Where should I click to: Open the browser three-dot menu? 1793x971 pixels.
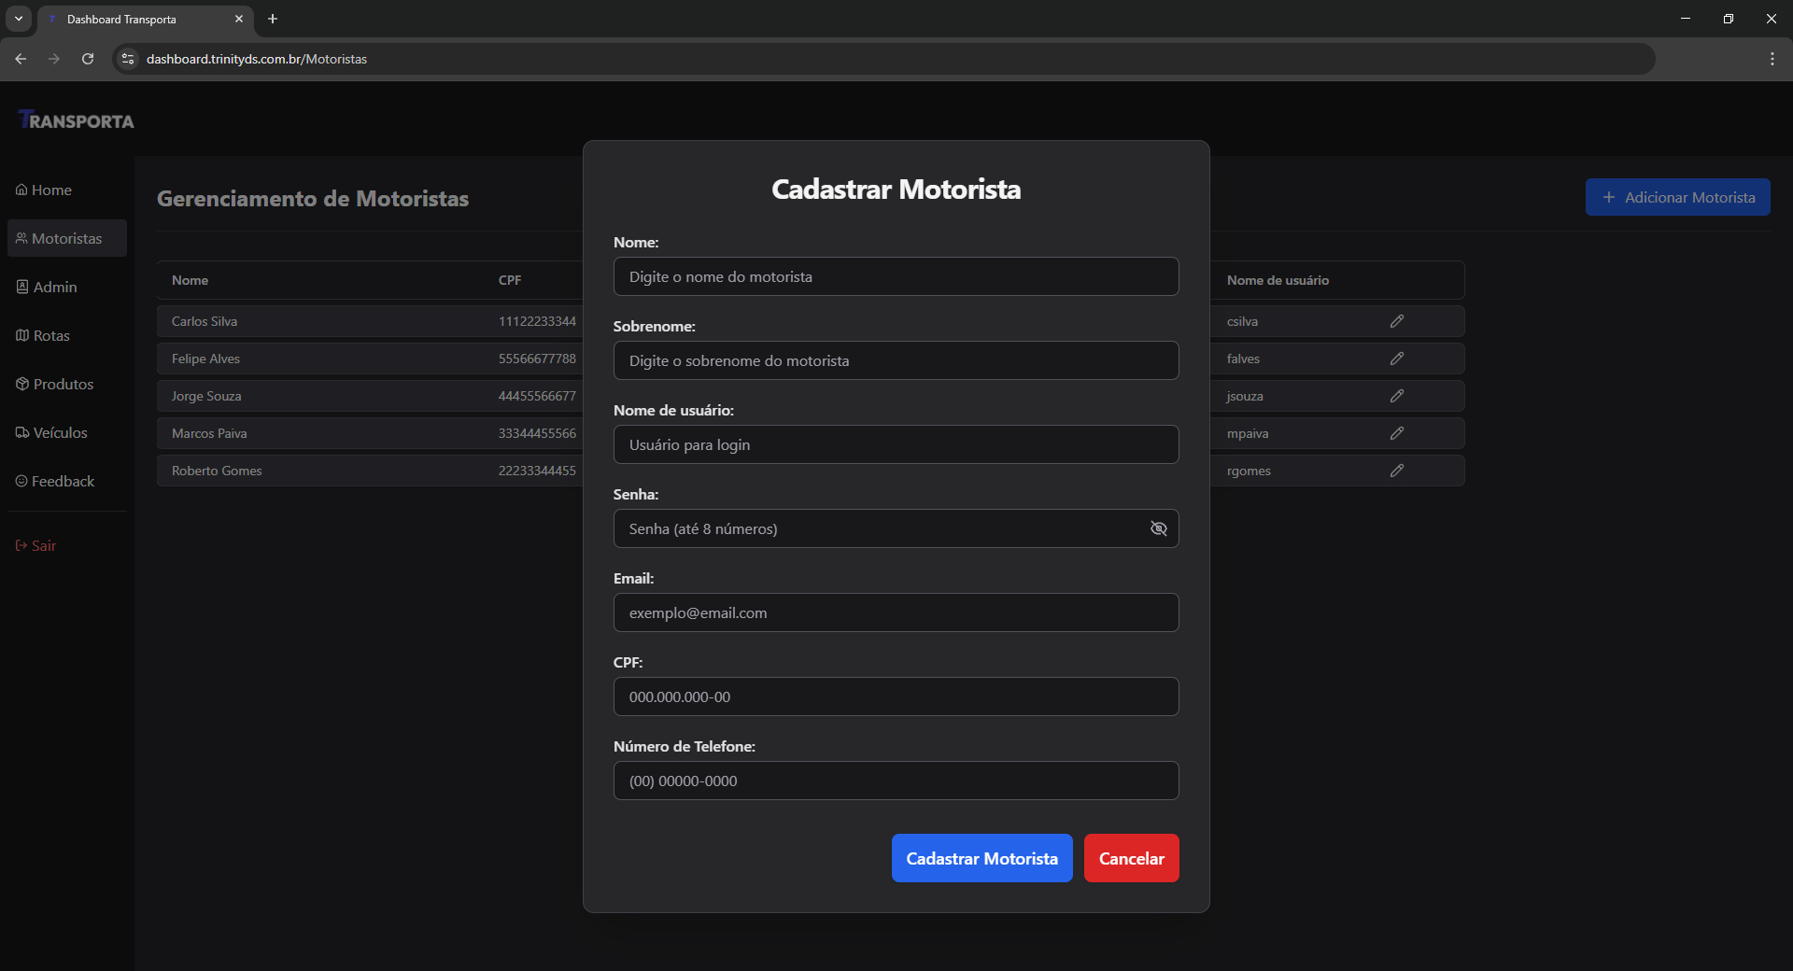1772,59
